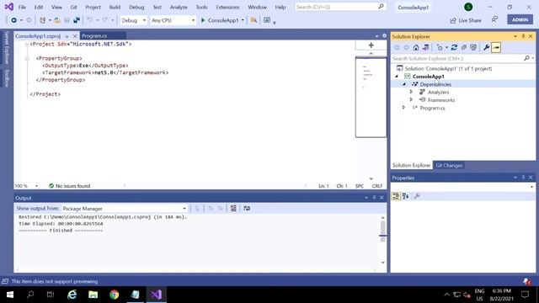Open the Build menu

(x=115, y=7)
